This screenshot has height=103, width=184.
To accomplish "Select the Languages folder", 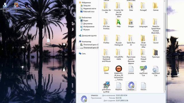I will coord(143,23).
